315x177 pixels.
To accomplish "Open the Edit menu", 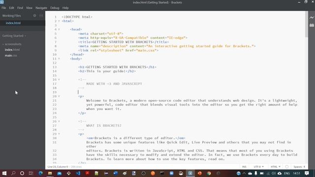I will (x=11, y=8).
